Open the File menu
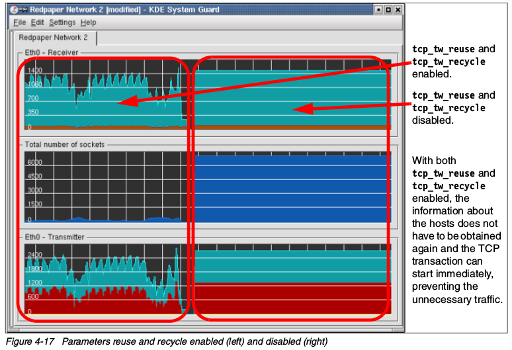Viewport: 512px width, 350px height. (x=19, y=22)
